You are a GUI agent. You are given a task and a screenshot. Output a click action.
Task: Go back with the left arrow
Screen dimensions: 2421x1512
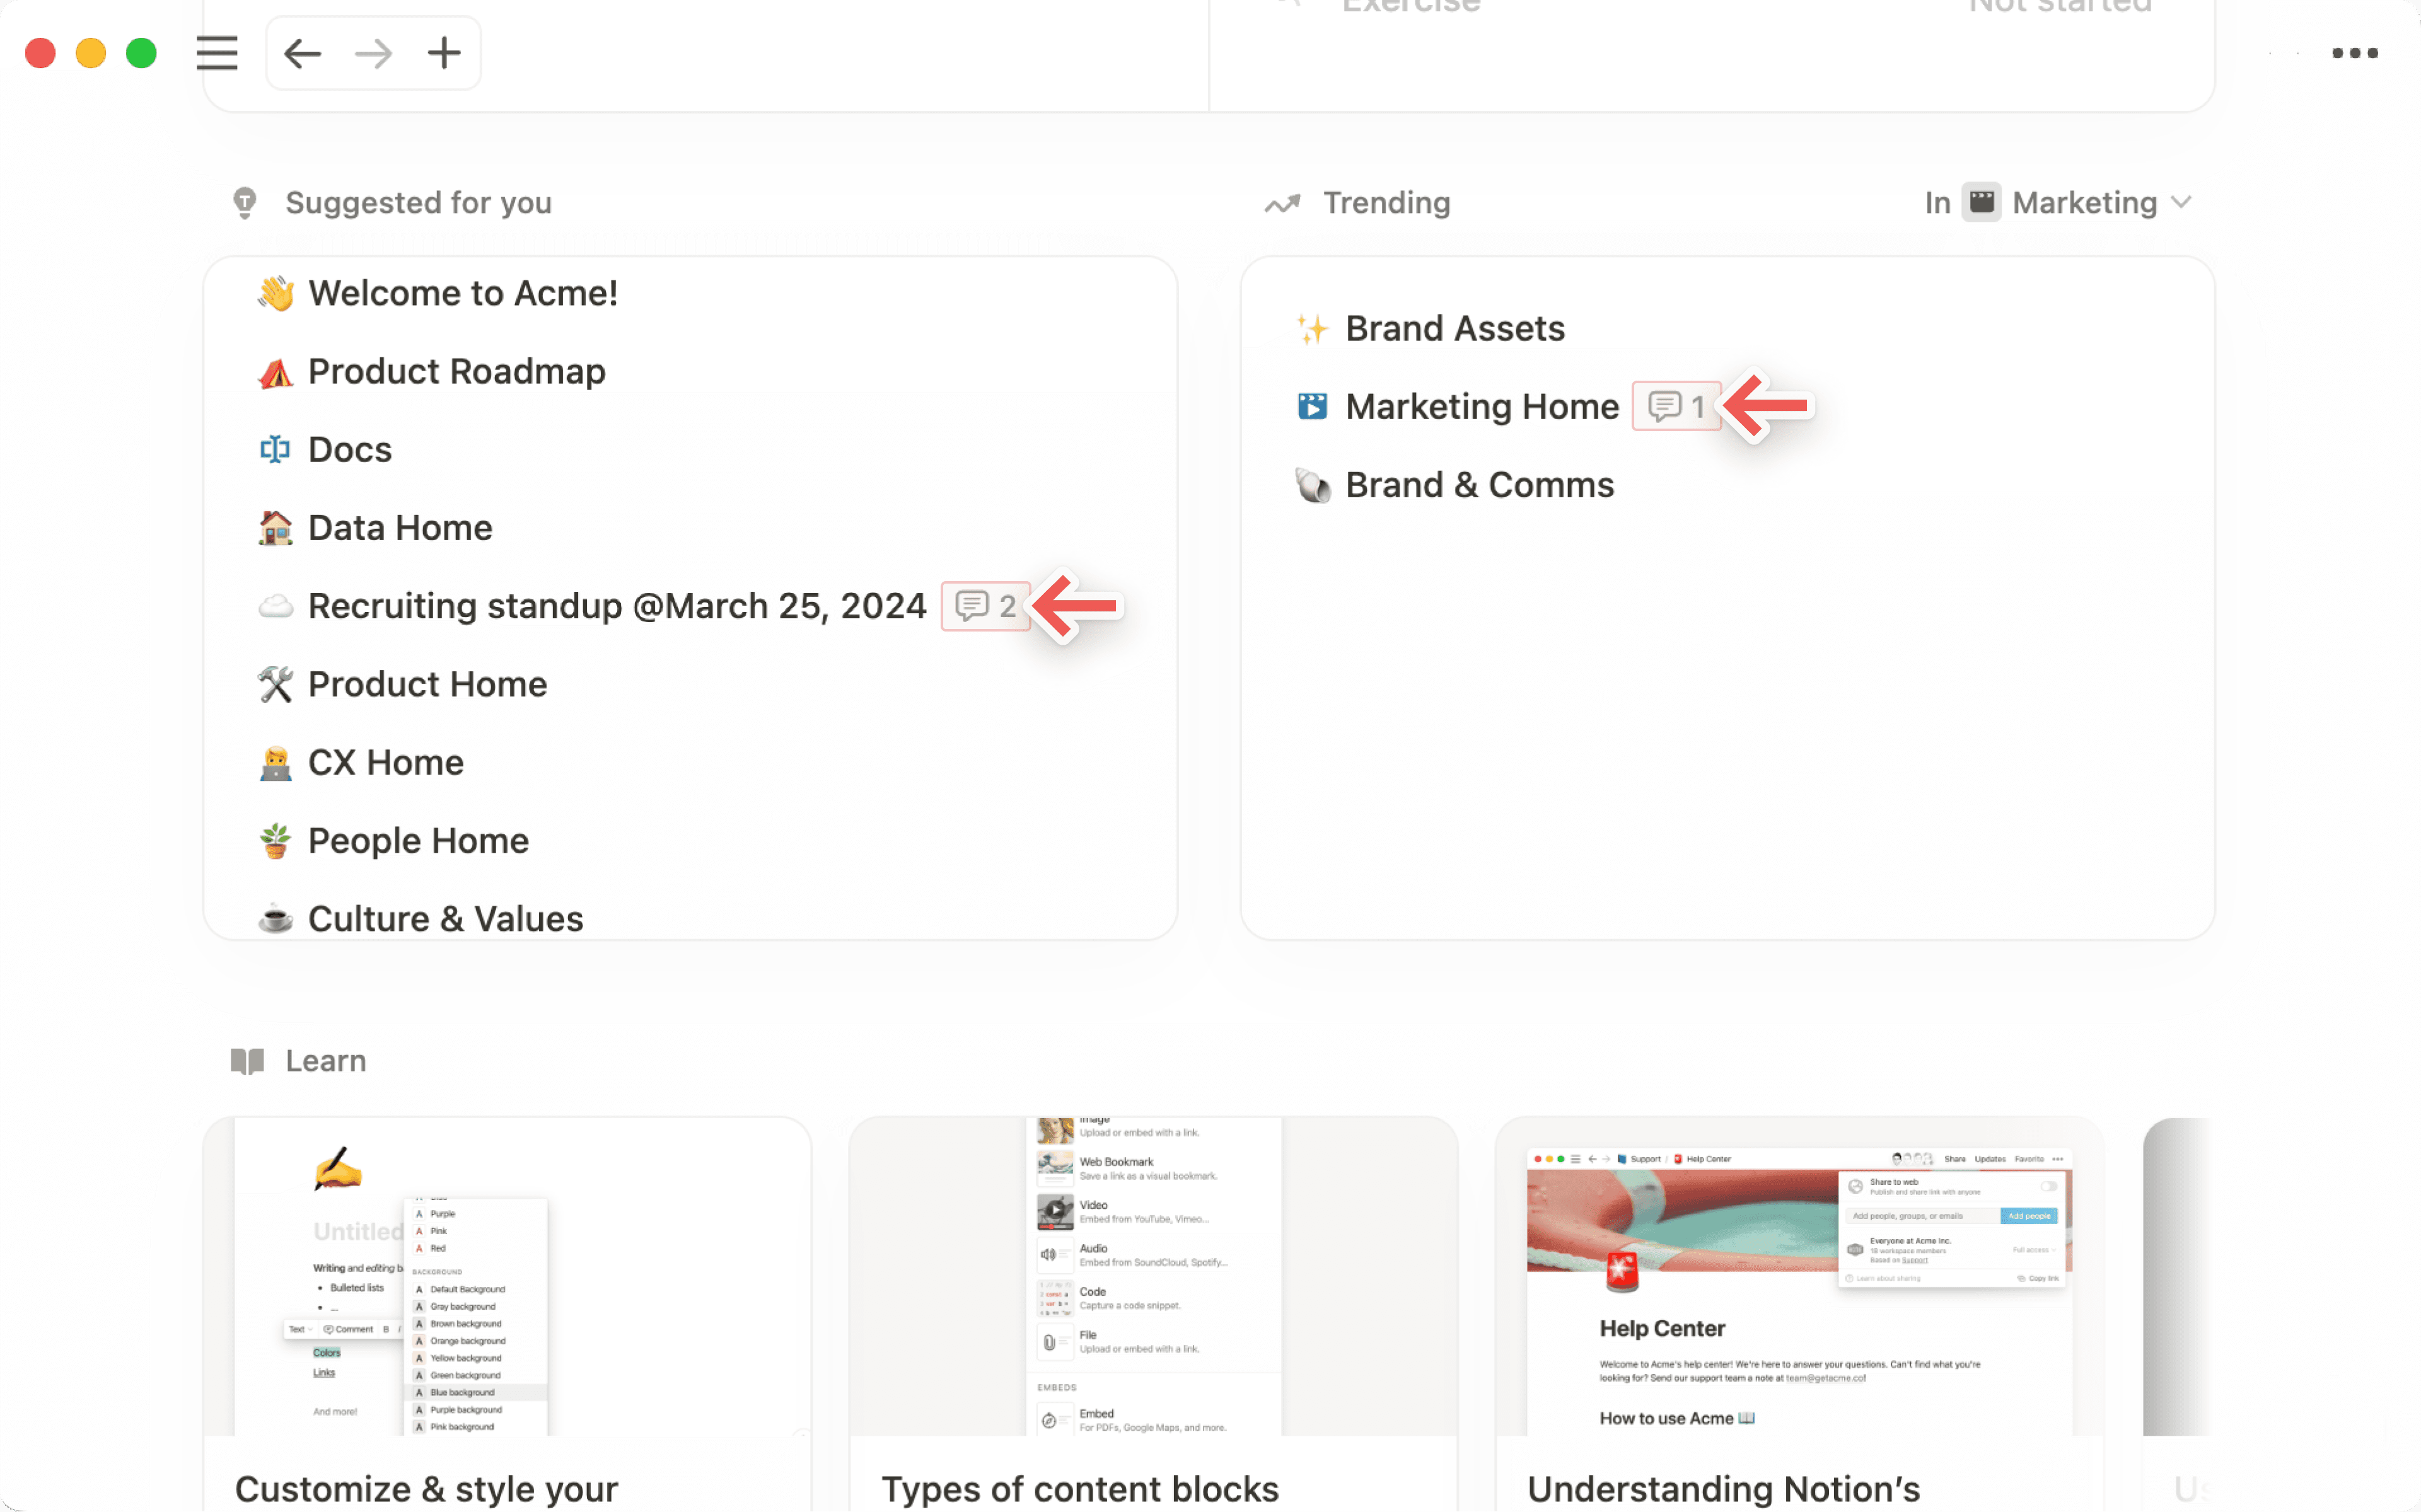tap(302, 53)
